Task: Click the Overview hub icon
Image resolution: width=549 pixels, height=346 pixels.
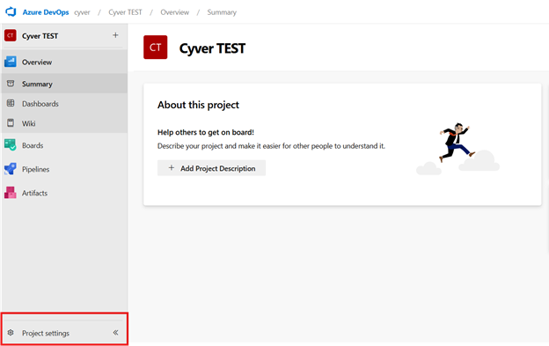Action: (x=11, y=62)
